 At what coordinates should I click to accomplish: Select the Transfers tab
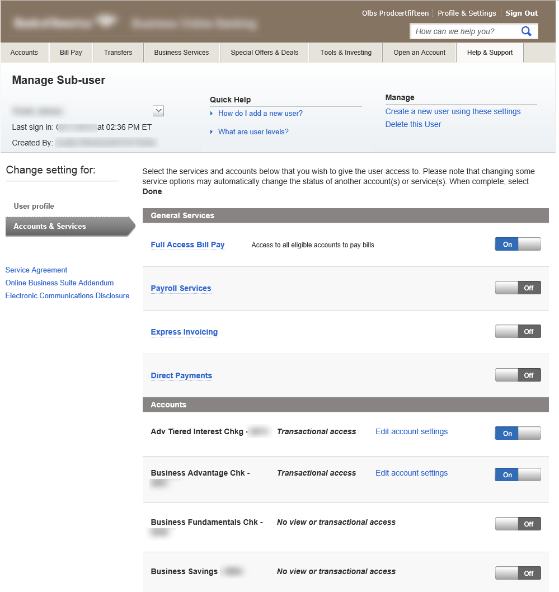[x=118, y=53]
